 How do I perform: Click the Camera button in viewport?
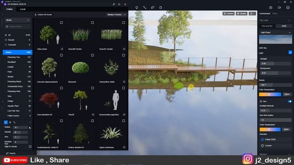228,13
